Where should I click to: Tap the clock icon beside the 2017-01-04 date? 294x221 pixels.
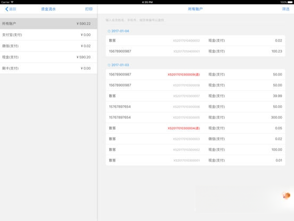(x=109, y=31)
